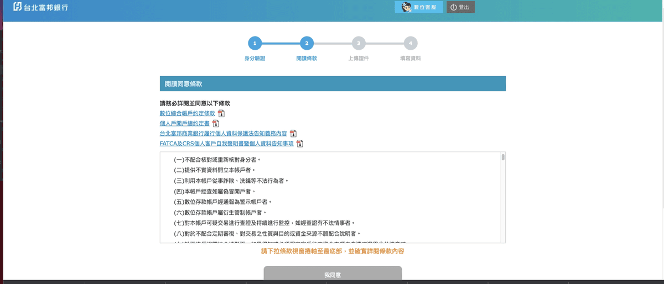Click the 閱讀條款 step label
The width and height of the screenshot is (664, 284).
pos(307,58)
